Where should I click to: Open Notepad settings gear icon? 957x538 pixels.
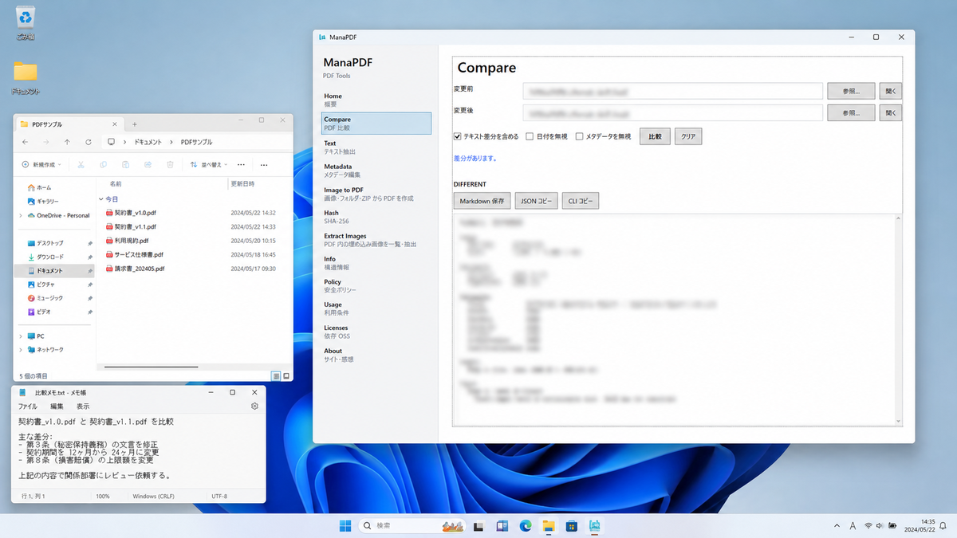254,406
